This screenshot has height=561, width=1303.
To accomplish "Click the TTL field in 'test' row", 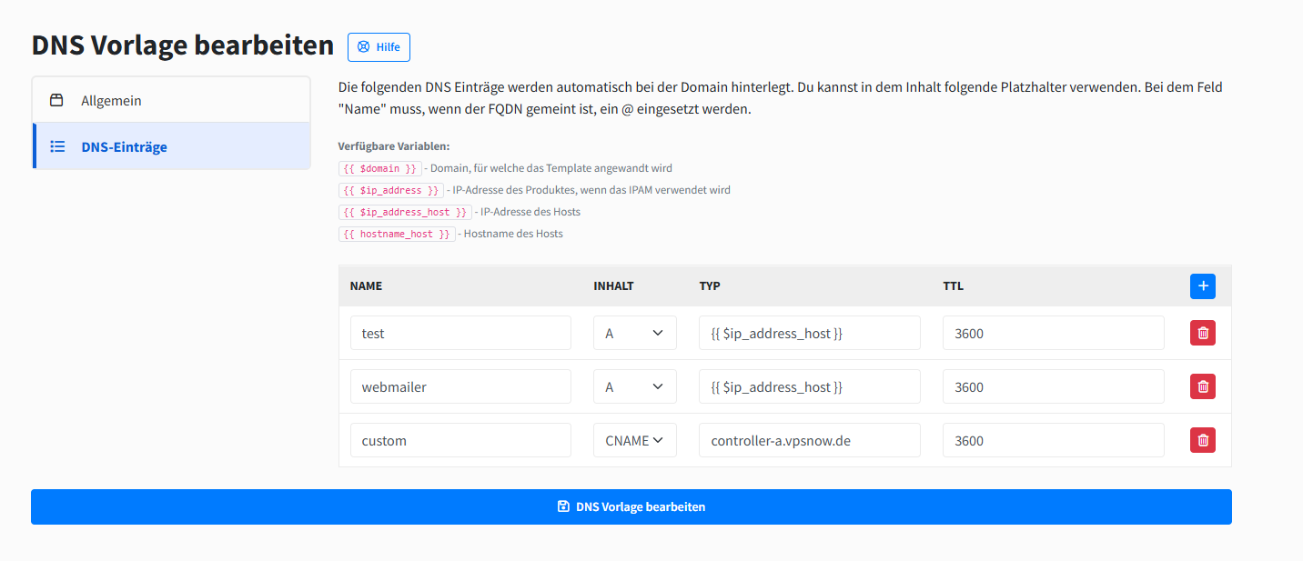I will (1053, 333).
